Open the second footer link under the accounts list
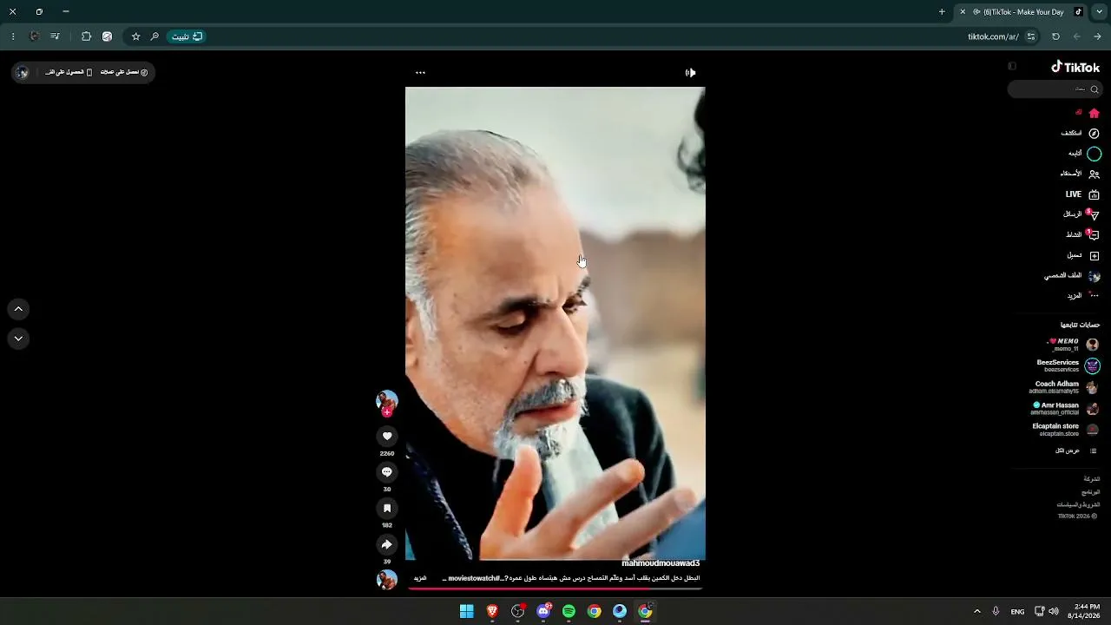The height and width of the screenshot is (625, 1111). (1090, 492)
